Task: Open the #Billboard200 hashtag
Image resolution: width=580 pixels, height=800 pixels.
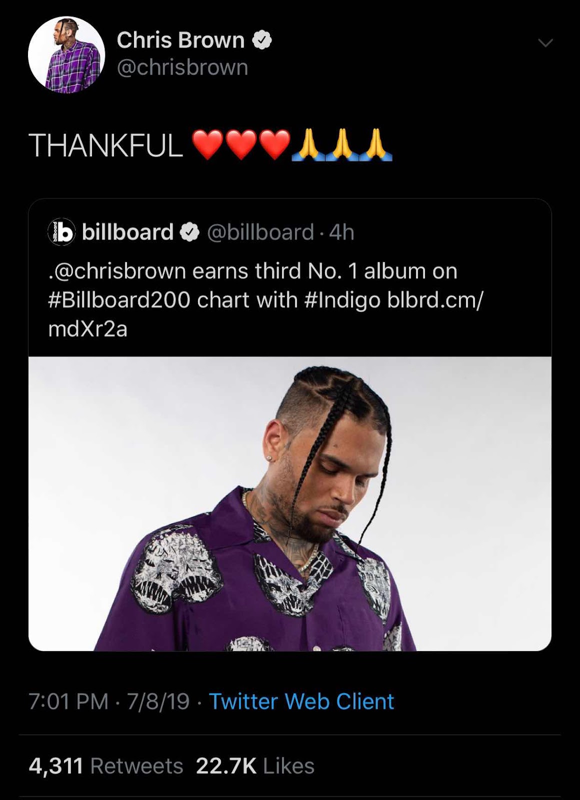Action: click(x=119, y=300)
